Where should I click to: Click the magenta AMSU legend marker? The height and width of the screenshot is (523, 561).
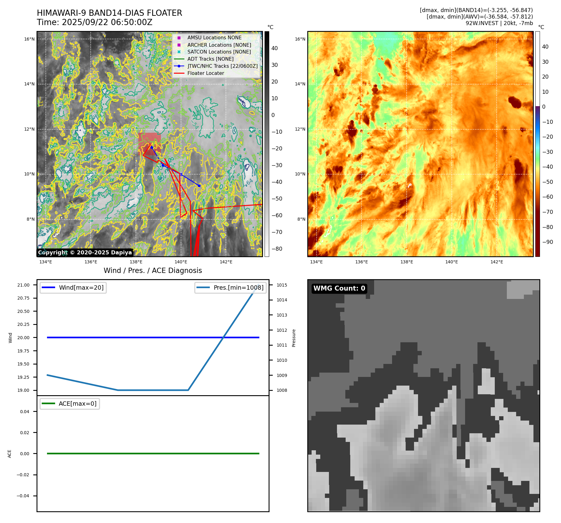point(179,38)
